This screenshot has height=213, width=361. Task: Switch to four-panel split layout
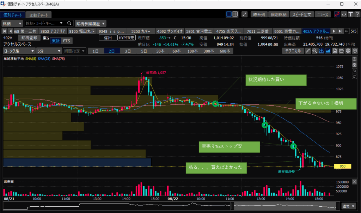pyautogui.click(x=235, y=14)
